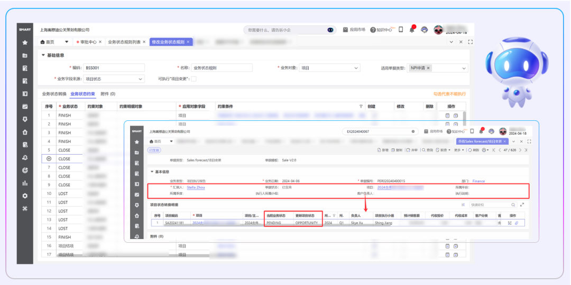The image size is (571, 285).
Task: Open the 业务字段来源 dropdown
Action: [x=140, y=79]
